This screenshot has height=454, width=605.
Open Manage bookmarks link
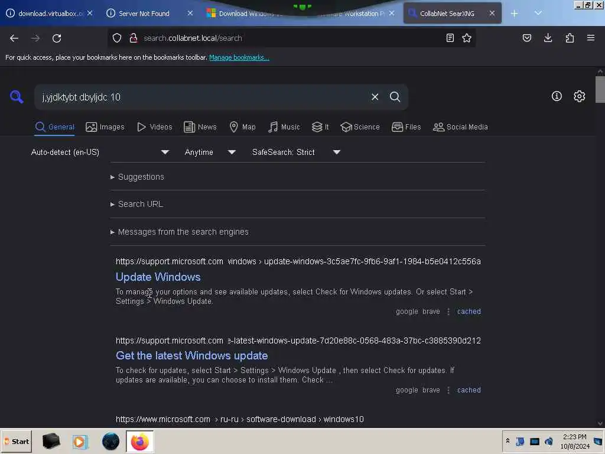[x=239, y=57]
